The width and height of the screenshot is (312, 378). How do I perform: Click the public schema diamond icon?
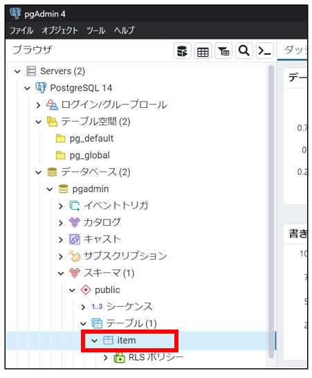(x=86, y=290)
